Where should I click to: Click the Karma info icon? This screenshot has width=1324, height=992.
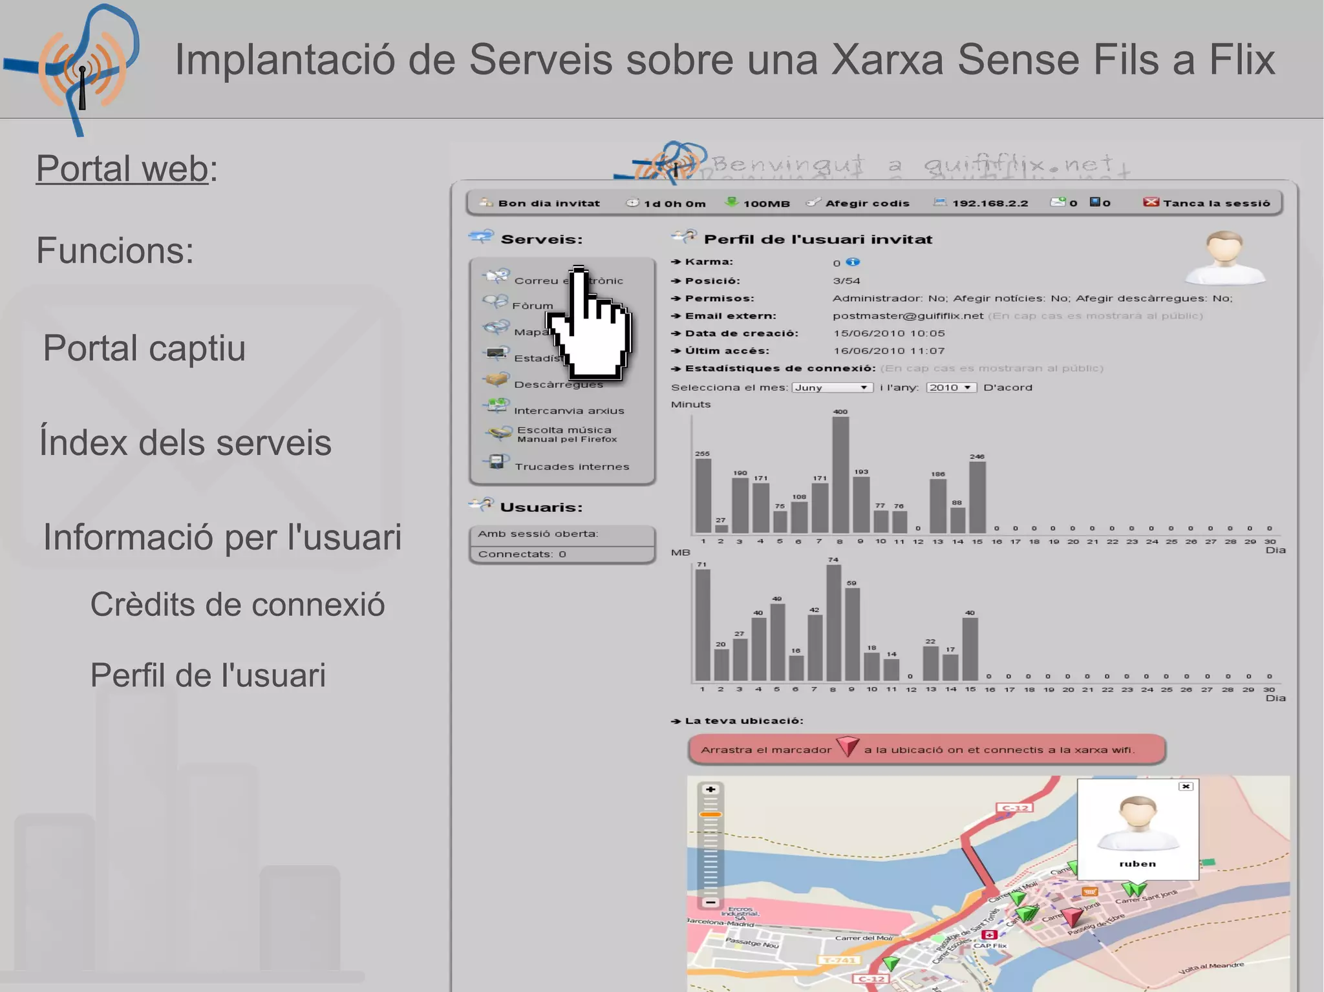tap(853, 262)
